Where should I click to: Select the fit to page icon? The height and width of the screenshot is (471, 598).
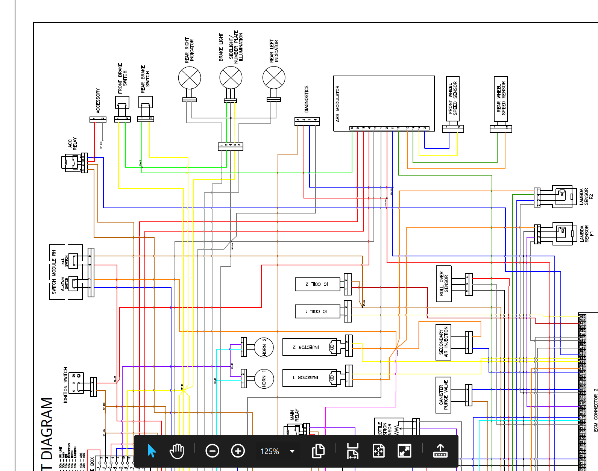[378, 451]
